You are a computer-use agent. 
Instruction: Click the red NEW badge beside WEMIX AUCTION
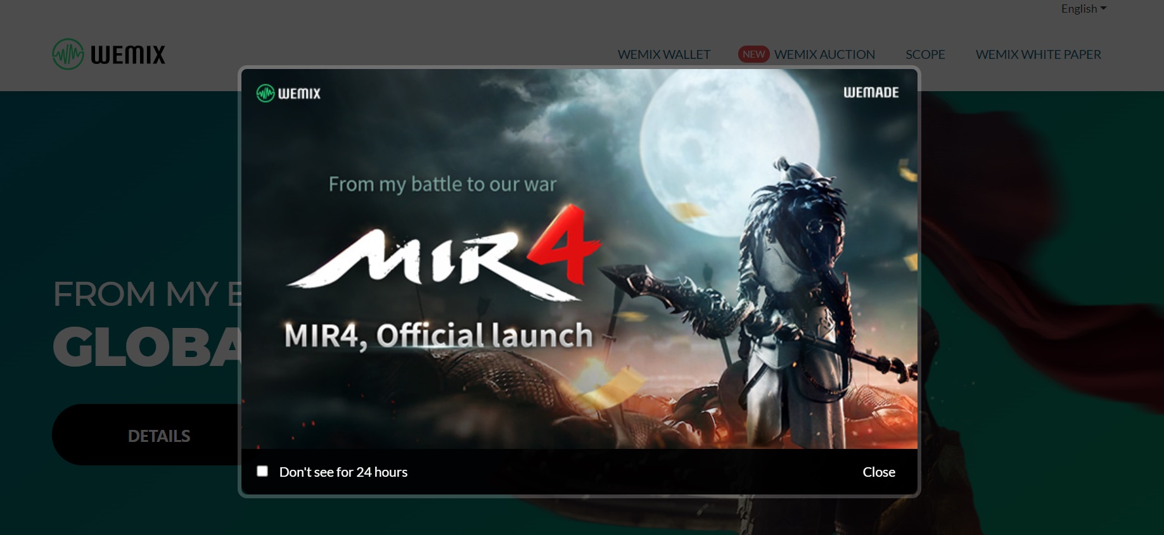[x=753, y=54]
